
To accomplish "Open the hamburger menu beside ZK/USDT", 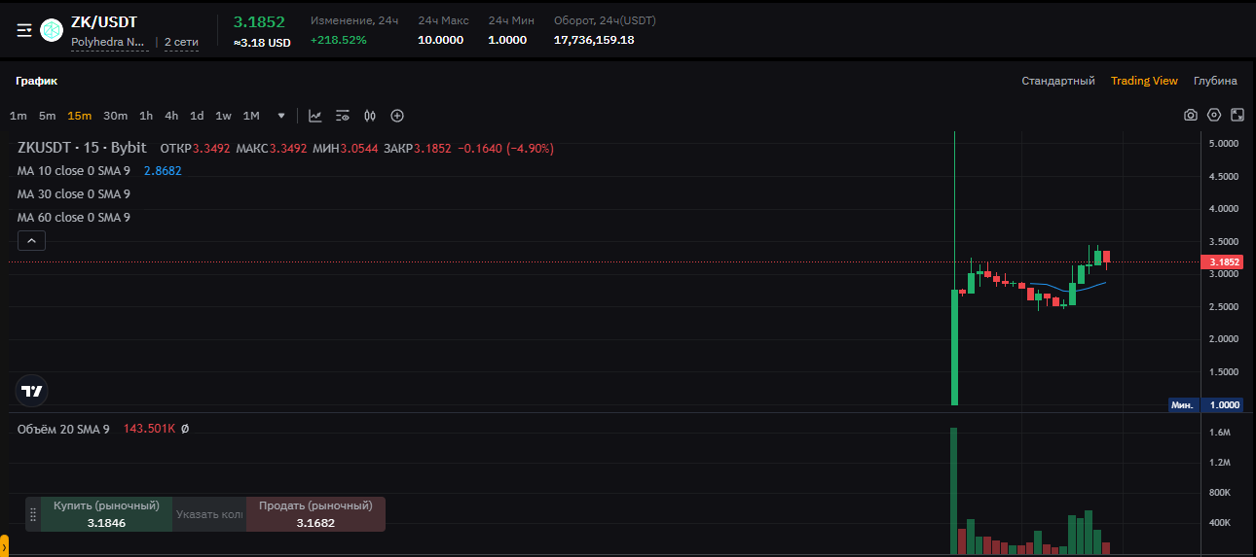I will (24, 30).
